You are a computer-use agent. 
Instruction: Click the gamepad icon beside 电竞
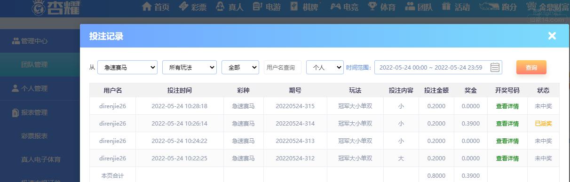click(335, 7)
